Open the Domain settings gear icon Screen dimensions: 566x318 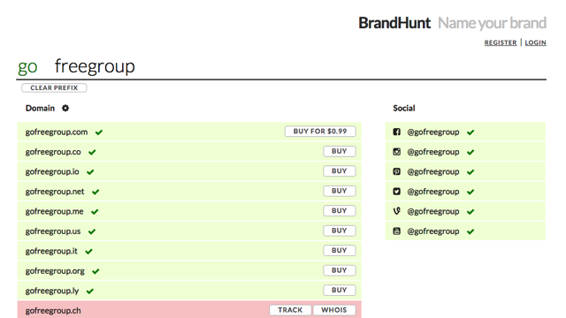(x=65, y=108)
